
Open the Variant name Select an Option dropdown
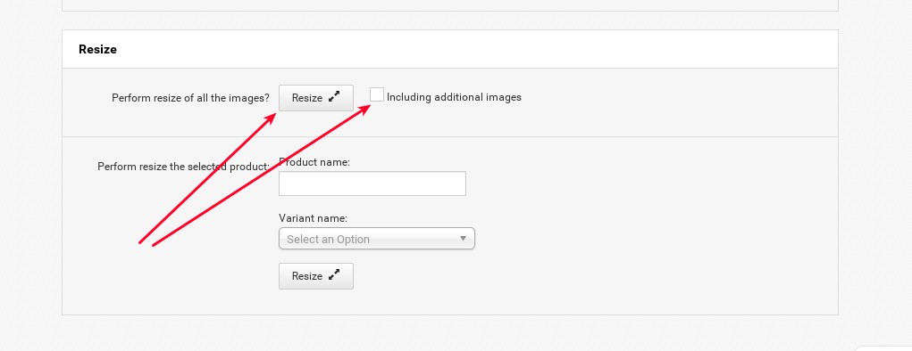[x=377, y=239]
